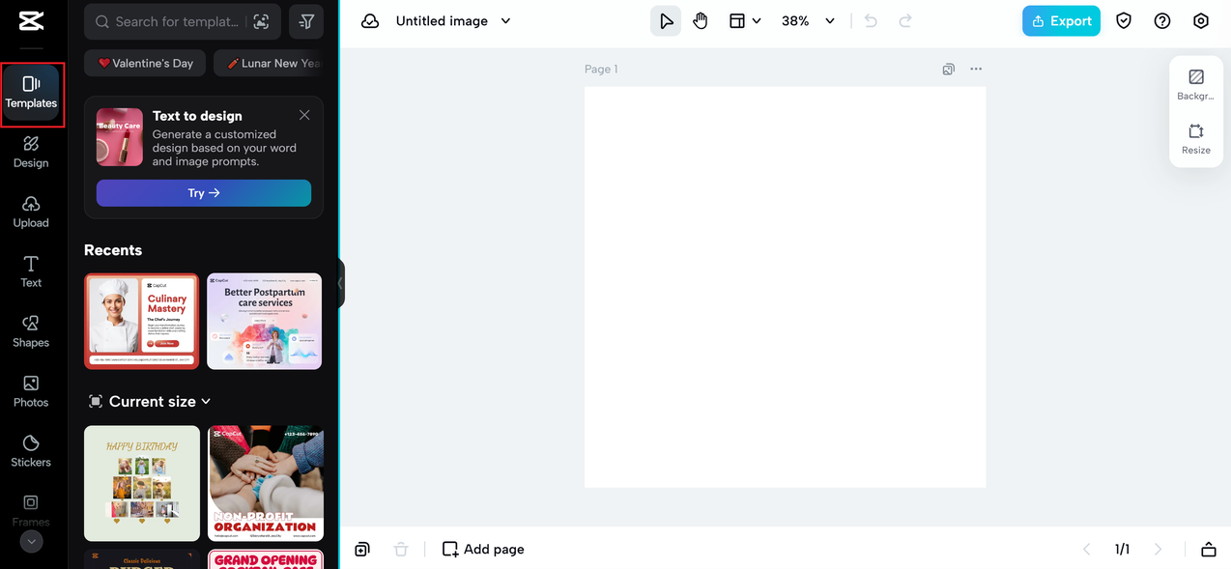Click the 38% zoom value

pos(795,21)
